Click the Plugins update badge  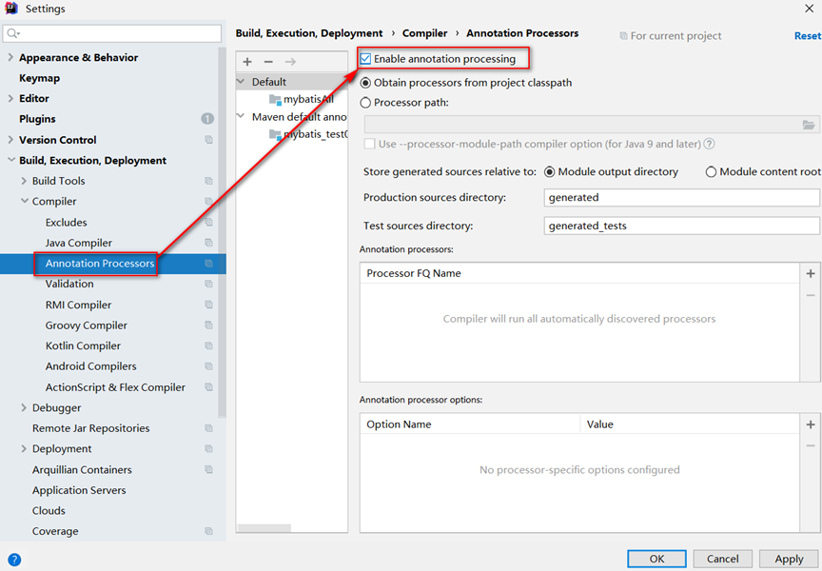(x=207, y=119)
